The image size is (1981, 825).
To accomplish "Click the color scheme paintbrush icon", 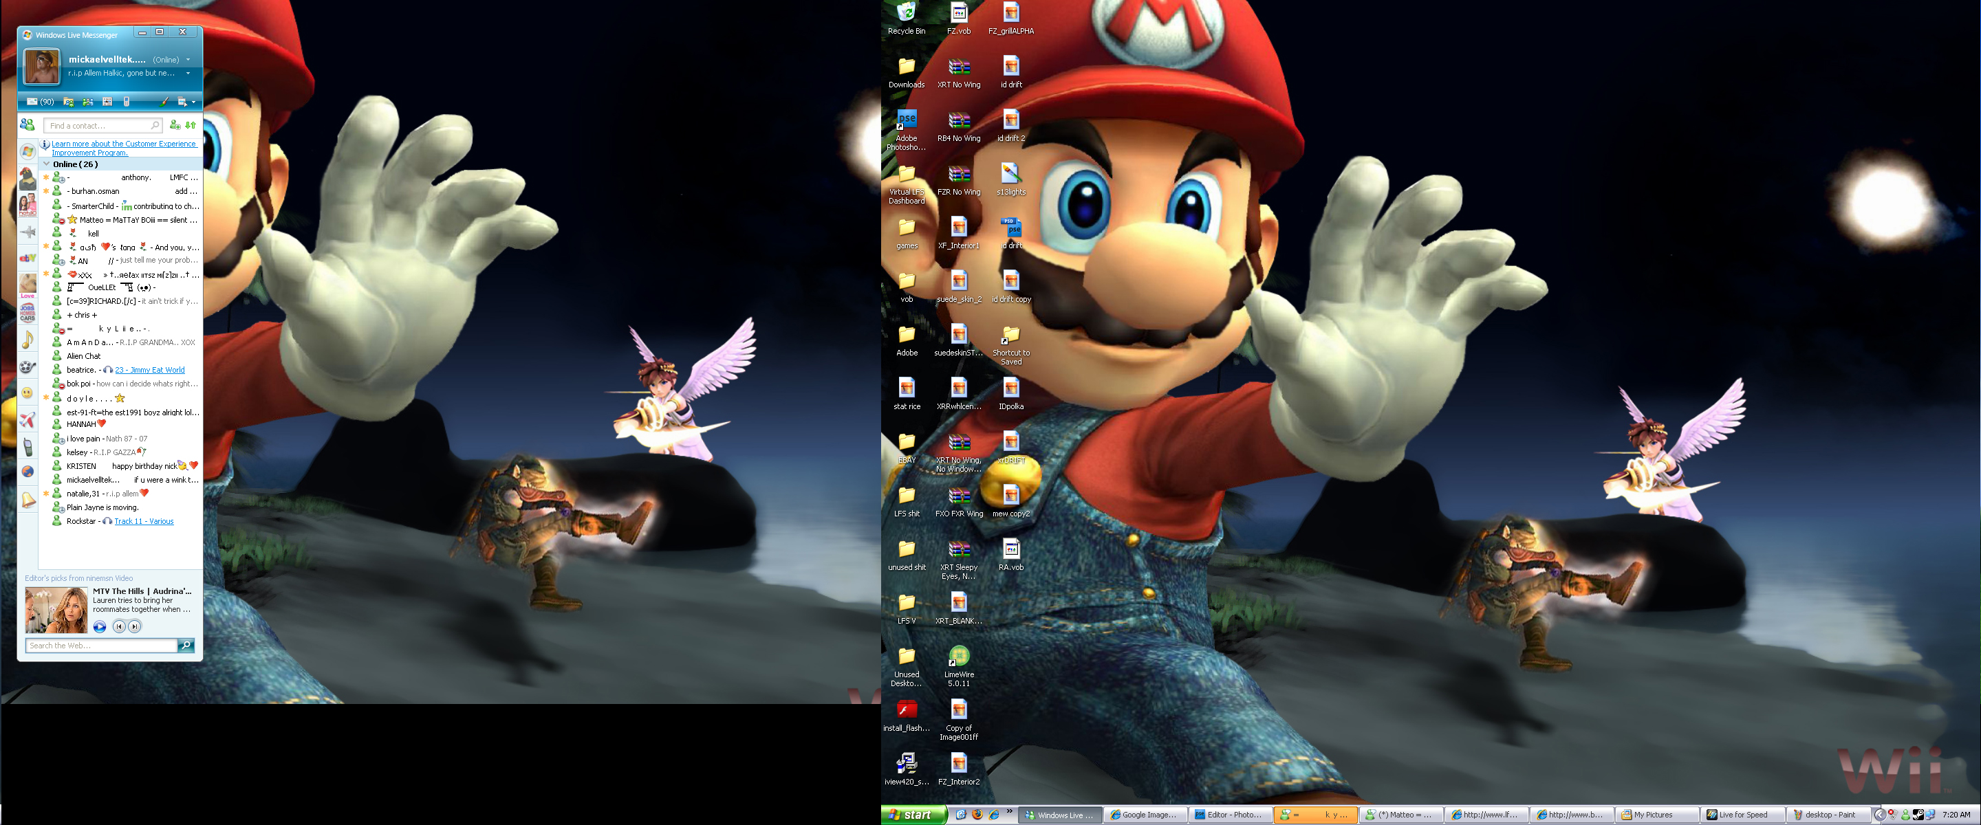I will point(164,102).
